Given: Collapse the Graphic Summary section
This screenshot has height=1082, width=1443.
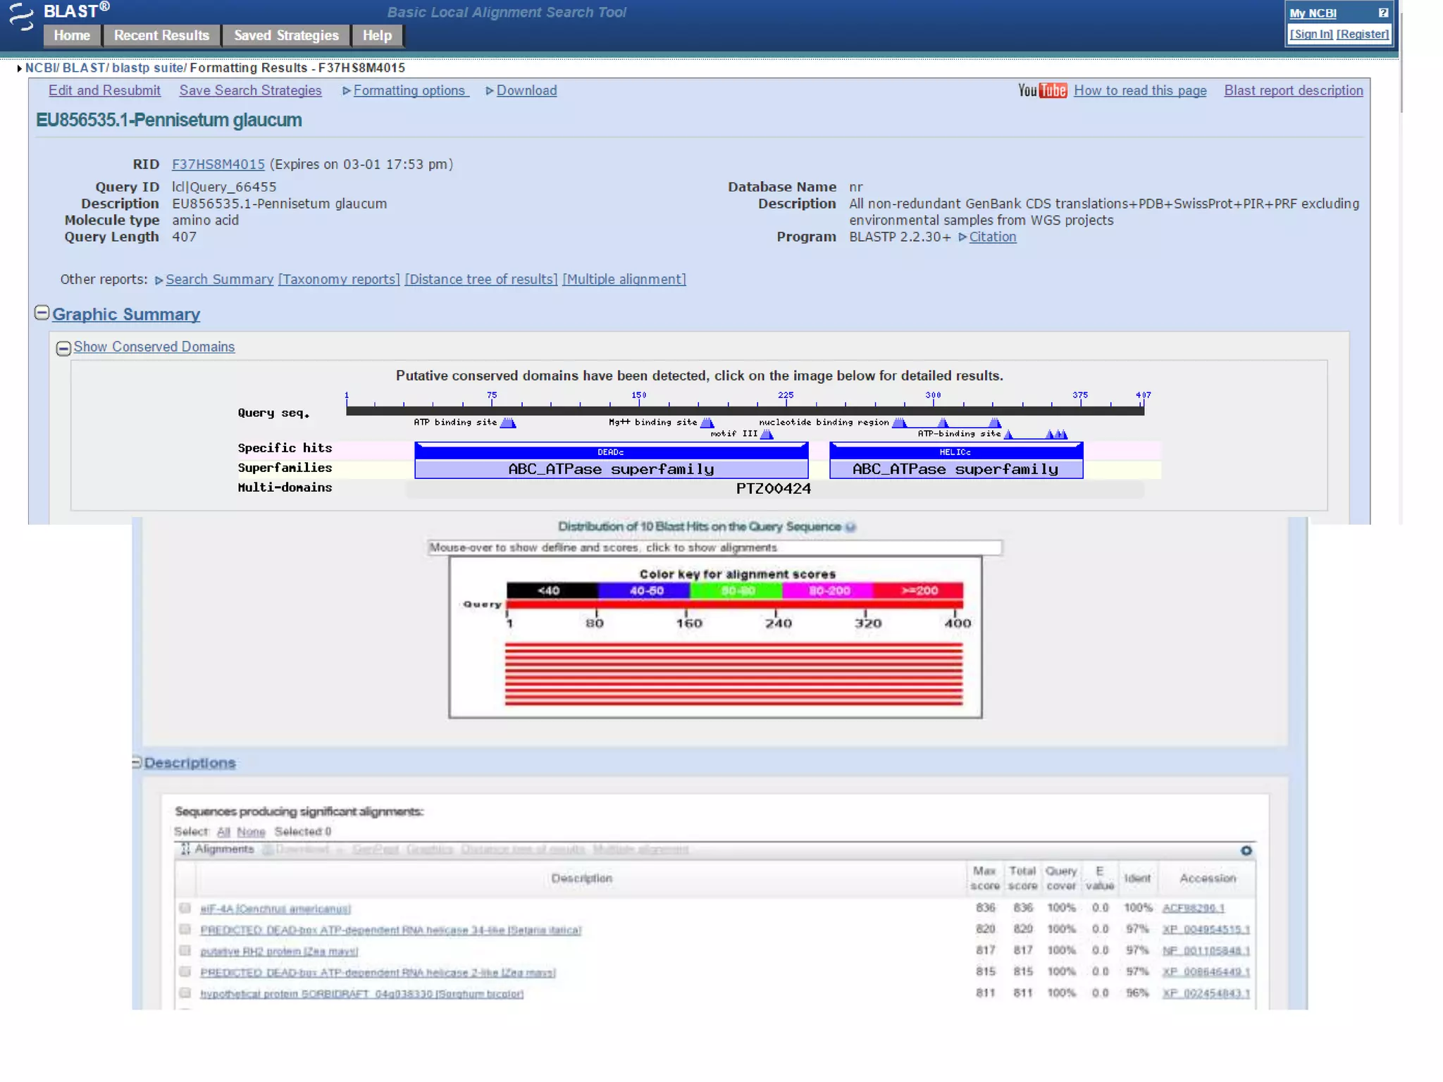Looking at the screenshot, I should click(x=42, y=313).
